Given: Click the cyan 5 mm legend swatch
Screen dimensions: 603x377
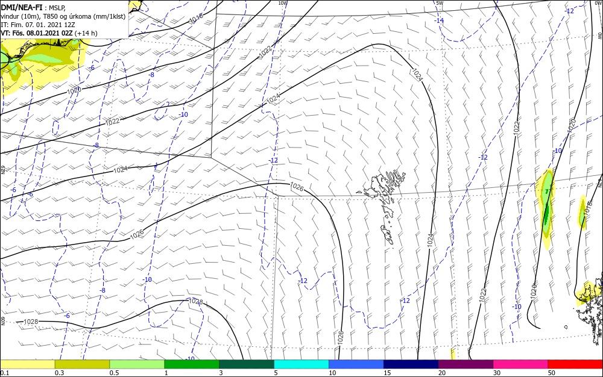Looking at the screenshot, I should (x=301, y=364).
